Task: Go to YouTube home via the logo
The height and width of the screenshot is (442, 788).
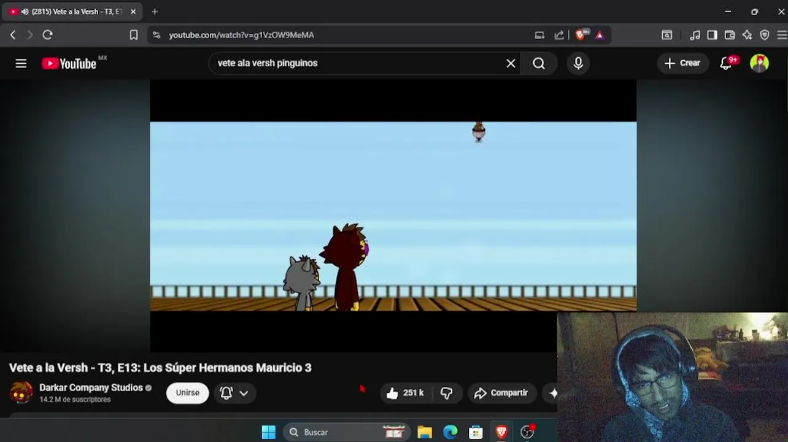Action: (69, 63)
